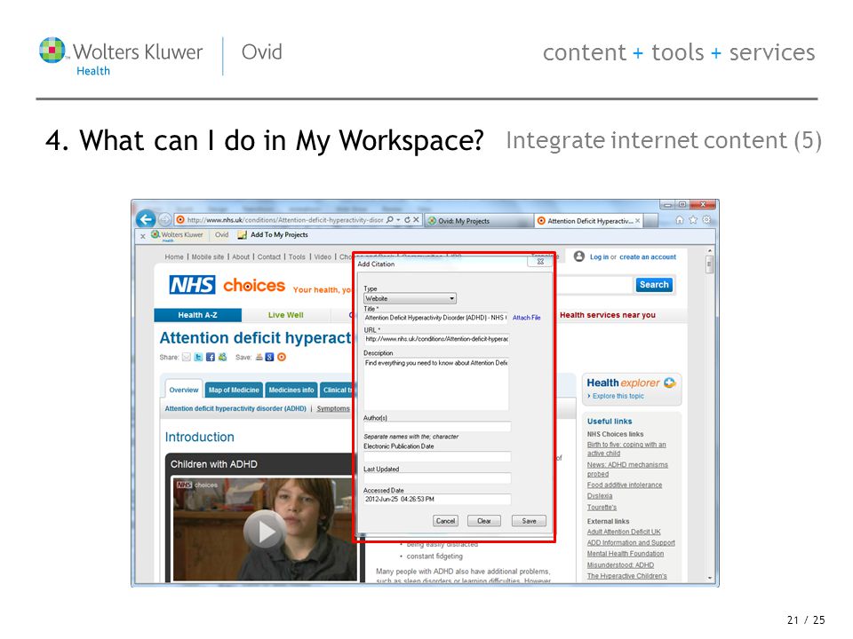Select the Medicines info tab
853x639 pixels.
[x=291, y=390]
